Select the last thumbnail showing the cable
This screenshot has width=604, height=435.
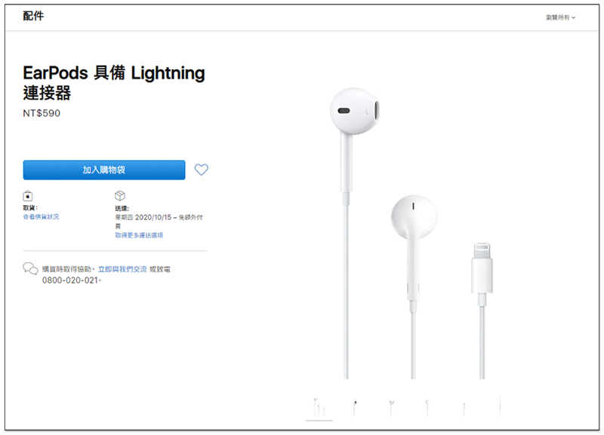point(500,406)
